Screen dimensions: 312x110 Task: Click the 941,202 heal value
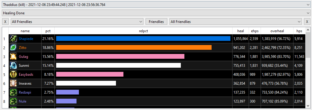239,48
